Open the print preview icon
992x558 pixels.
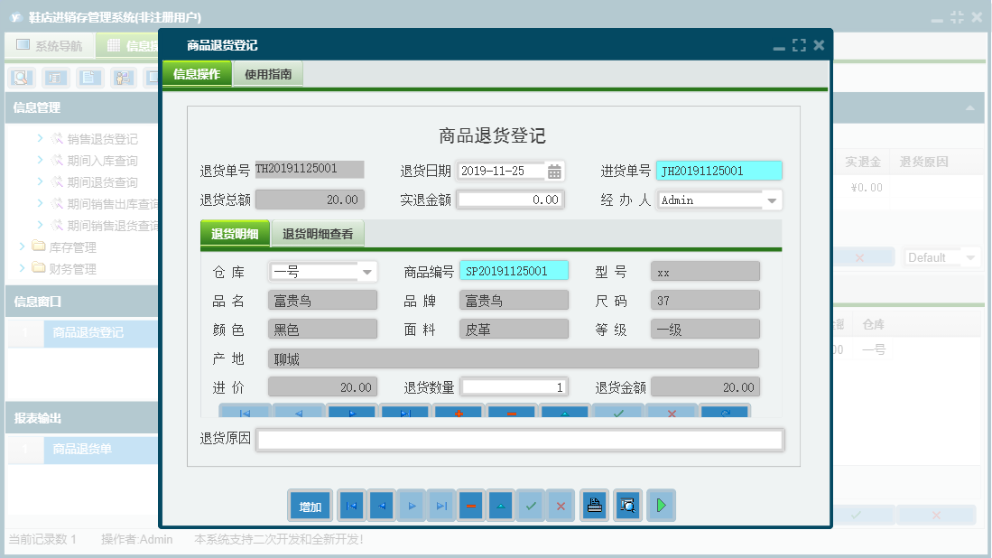tap(627, 506)
